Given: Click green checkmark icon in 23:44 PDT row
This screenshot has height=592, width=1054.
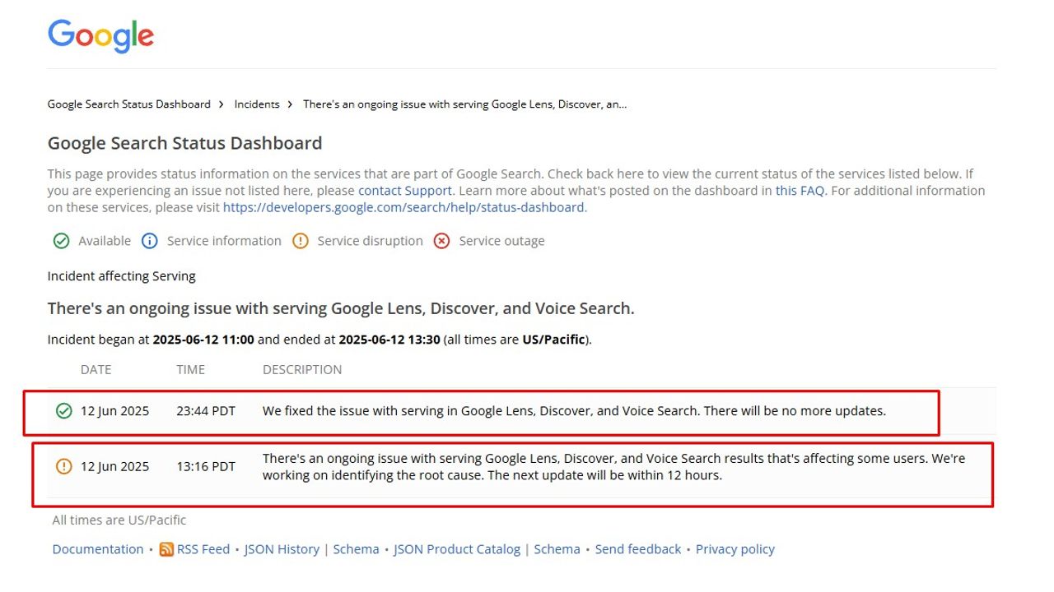Looking at the screenshot, I should pyautogui.click(x=63, y=411).
